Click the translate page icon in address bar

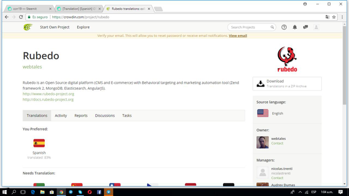[327, 17]
